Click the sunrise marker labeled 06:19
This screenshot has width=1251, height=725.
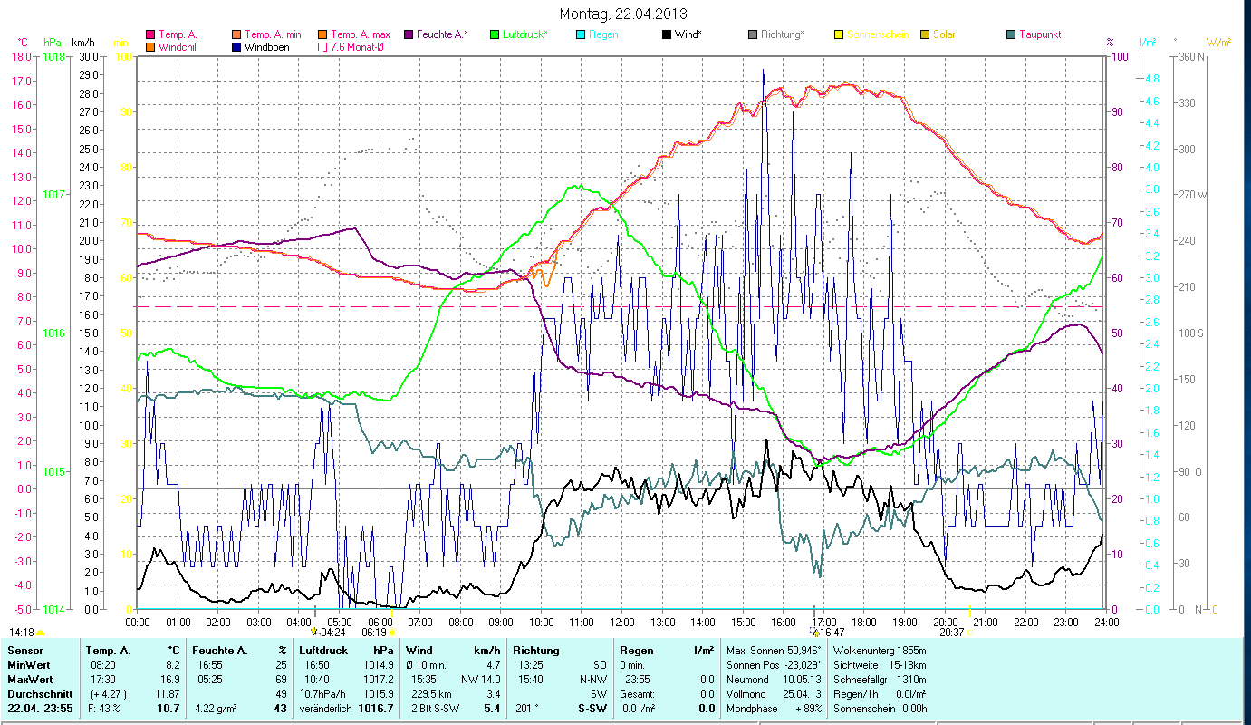click(392, 632)
